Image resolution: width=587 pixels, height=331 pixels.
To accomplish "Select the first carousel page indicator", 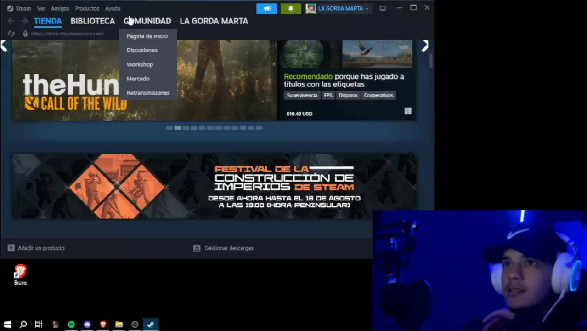I will [x=169, y=128].
